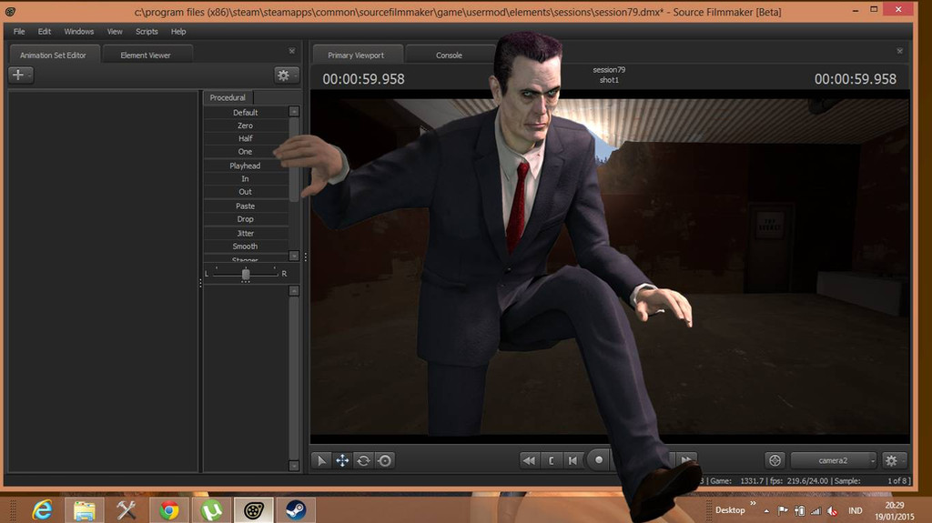Add a new animation set with plus button
Viewport: 932px width, 523px height.
[20, 75]
